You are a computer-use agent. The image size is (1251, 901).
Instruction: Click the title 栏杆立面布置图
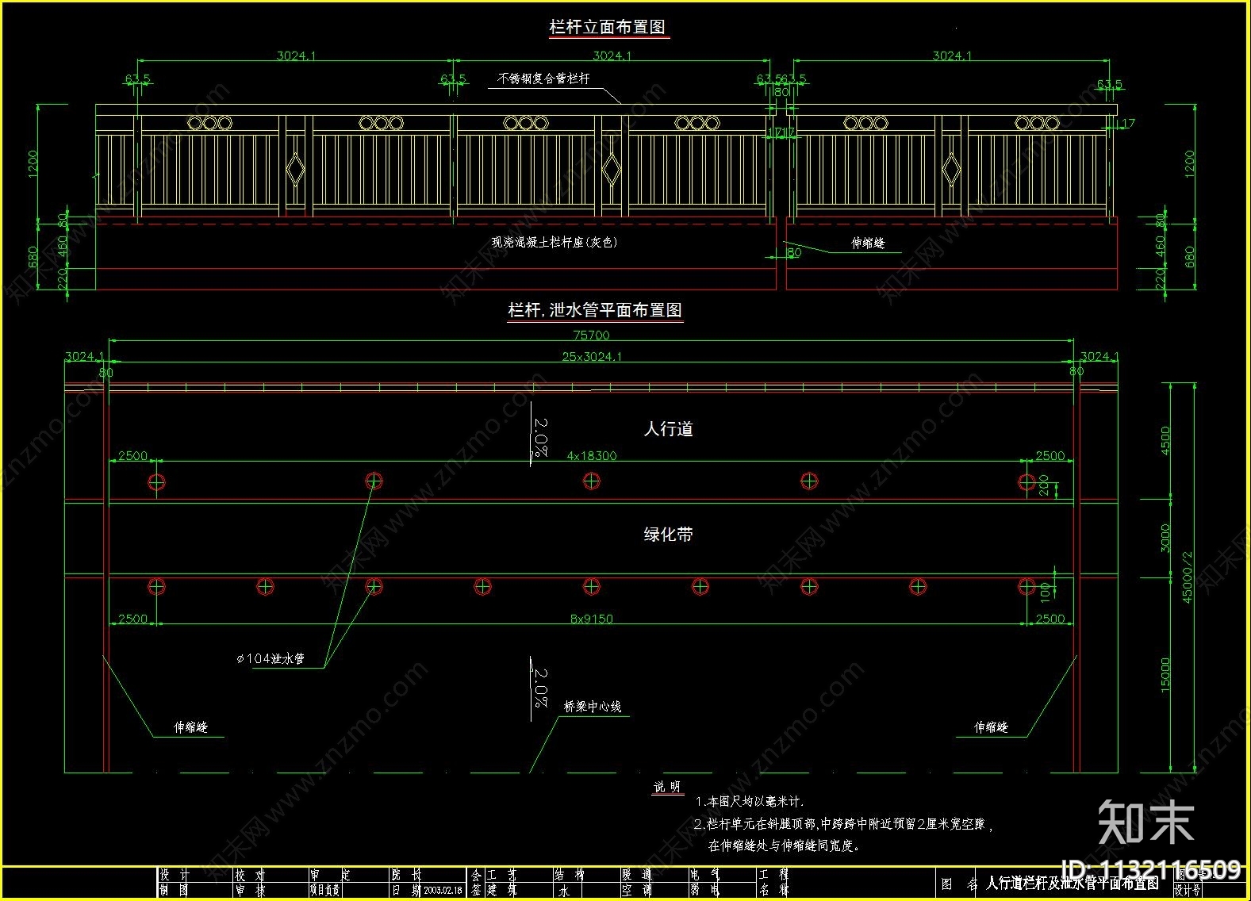click(608, 27)
